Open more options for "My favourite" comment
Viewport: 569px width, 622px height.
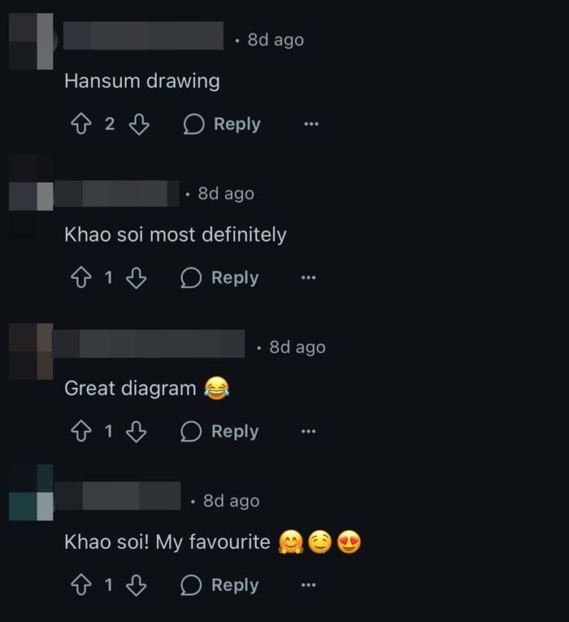point(309,585)
